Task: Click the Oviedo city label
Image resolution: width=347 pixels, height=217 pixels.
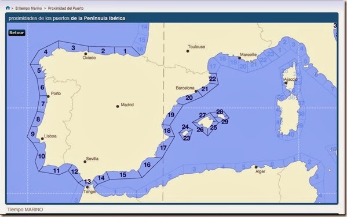Action: point(89,58)
